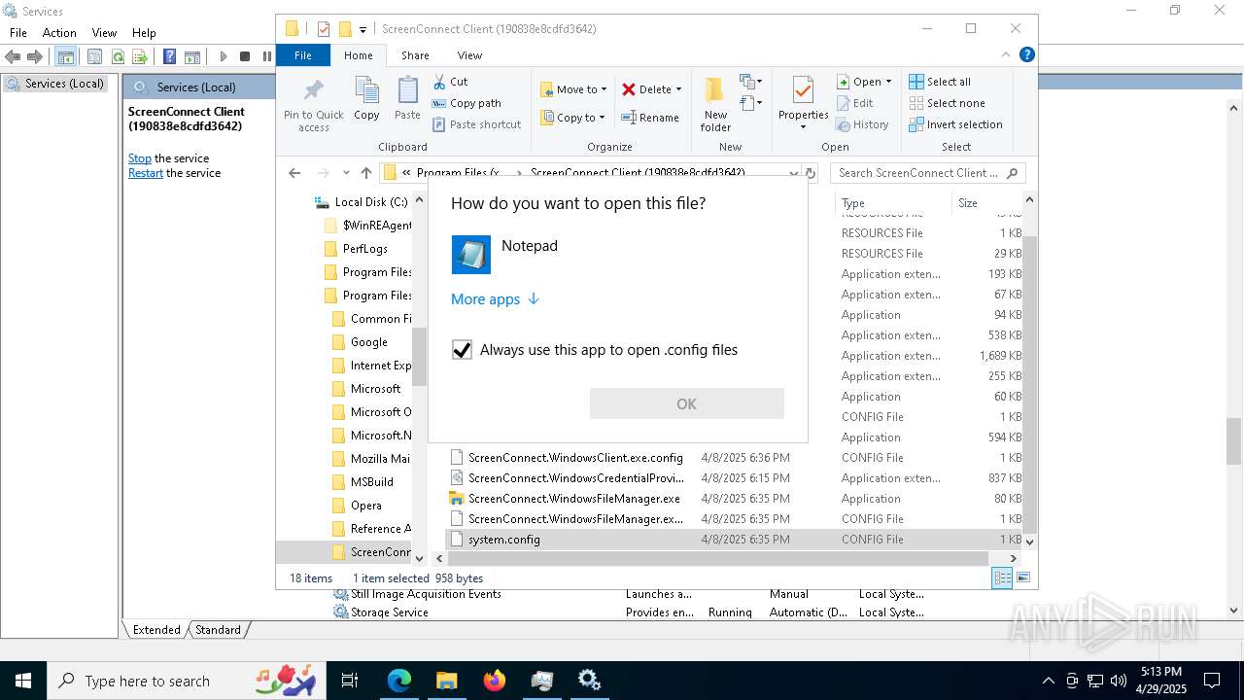Expand the Delete dropdown arrow
The height and width of the screenshot is (700, 1244).
pyautogui.click(x=678, y=89)
